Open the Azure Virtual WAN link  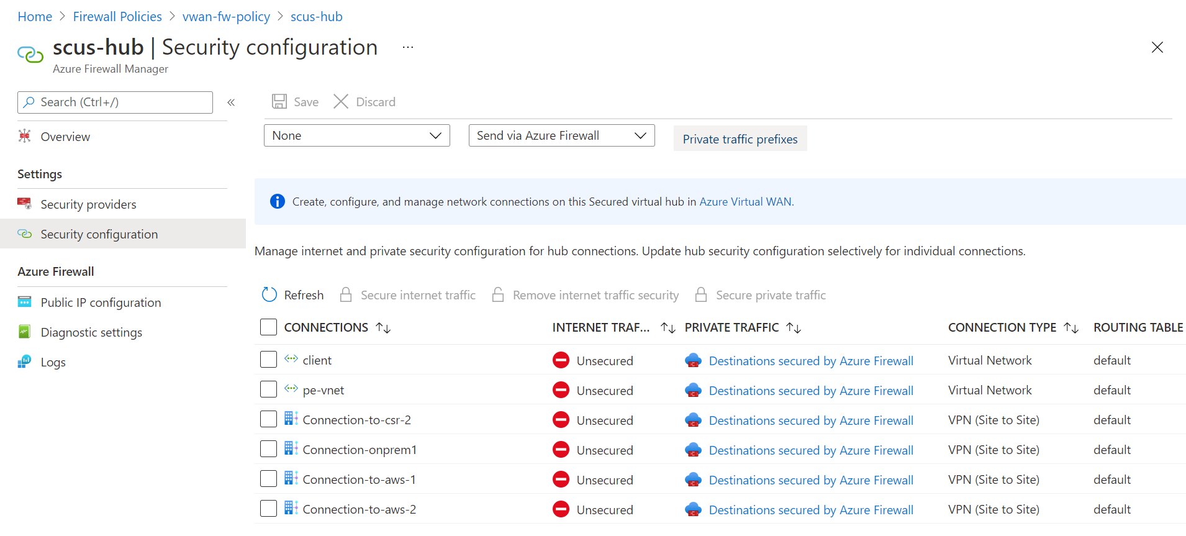pos(745,202)
